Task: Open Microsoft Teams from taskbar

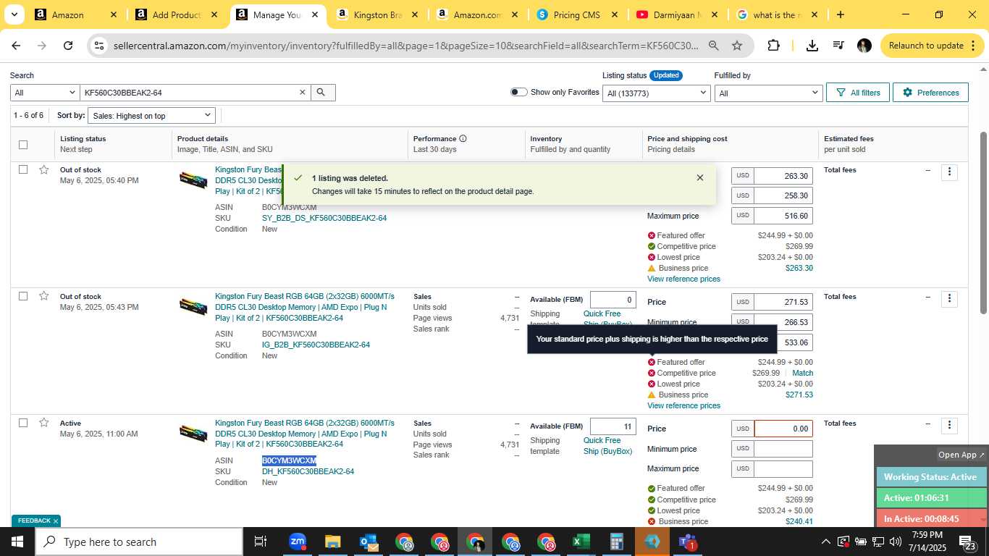Action: 688,542
